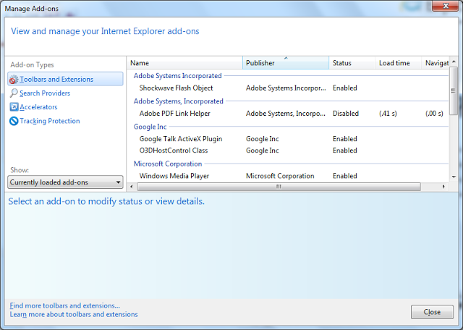
Task: Click Disabled status of Adobe PDF Link Helper
Action: (x=346, y=114)
